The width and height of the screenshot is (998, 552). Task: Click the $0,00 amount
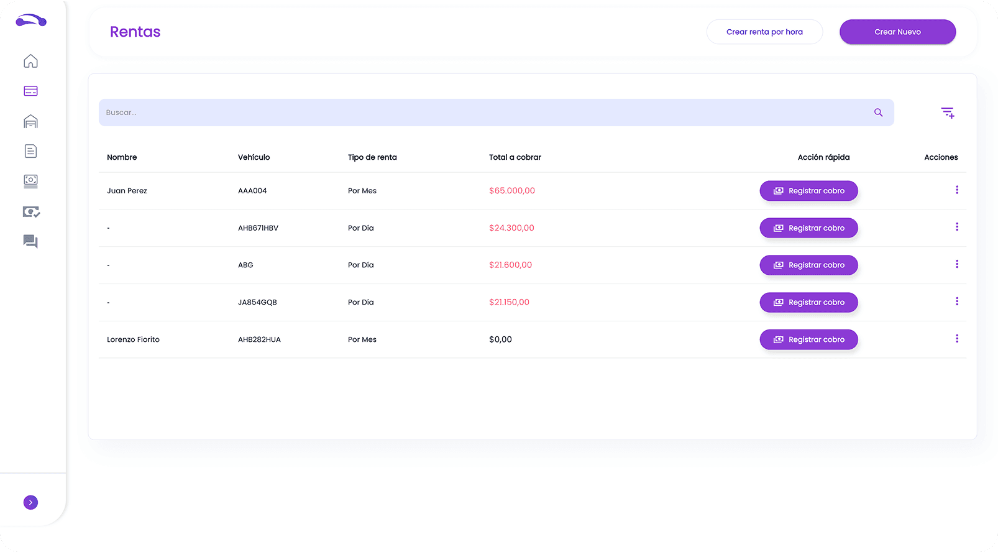(x=500, y=339)
